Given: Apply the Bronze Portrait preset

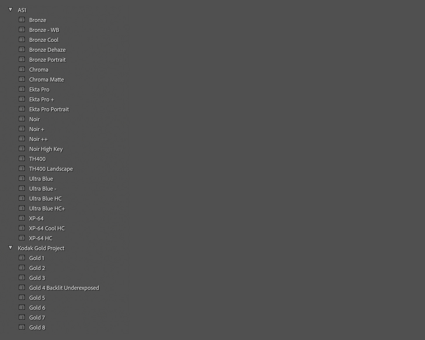Looking at the screenshot, I should tap(47, 60).
